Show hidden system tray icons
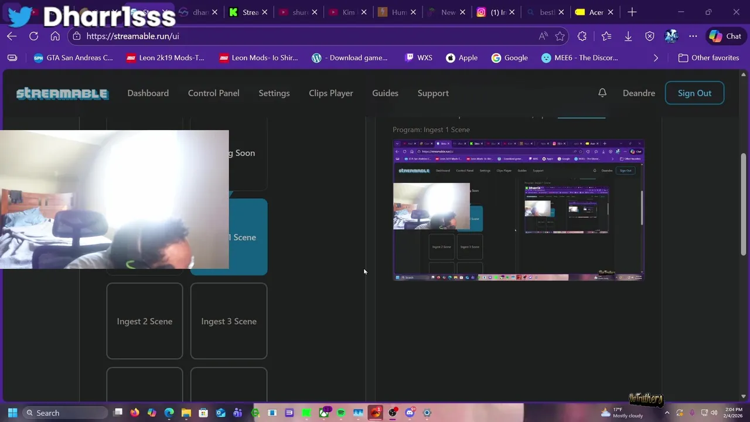This screenshot has width=750, height=422. click(x=667, y=413)
